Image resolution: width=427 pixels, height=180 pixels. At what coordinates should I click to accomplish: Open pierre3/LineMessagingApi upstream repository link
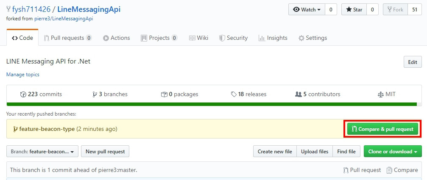tap(64, 19)
